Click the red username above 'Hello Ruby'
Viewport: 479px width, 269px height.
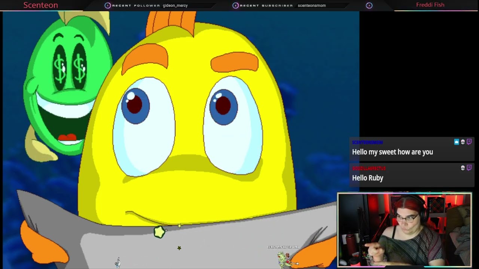pyautogui.click(x=369, y=168)
